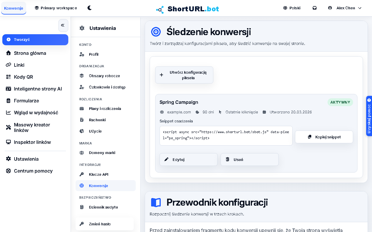Open Inteligentne strony AI
This screenshot has width=372, height=232.
(x=35, y=89)
